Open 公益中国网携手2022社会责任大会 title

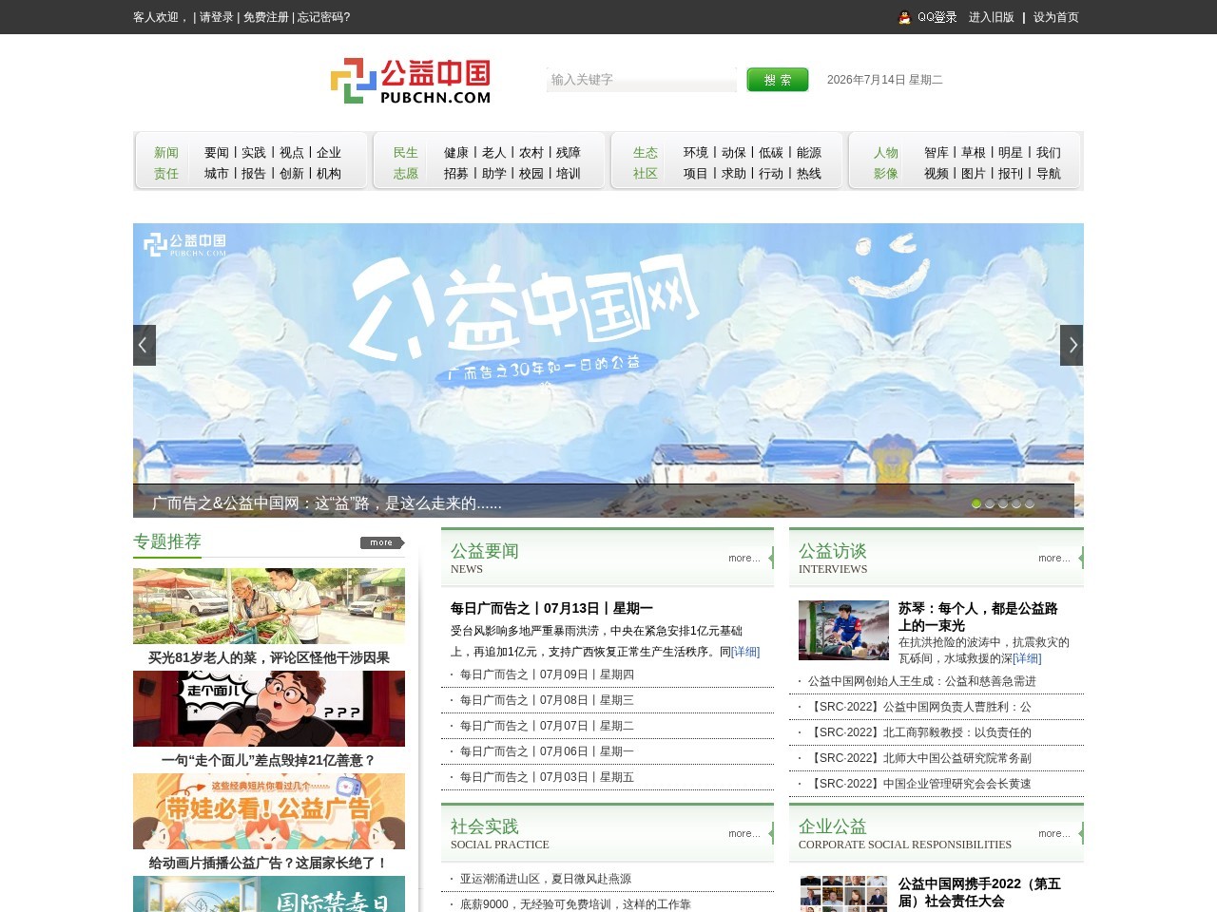[980, 892]
